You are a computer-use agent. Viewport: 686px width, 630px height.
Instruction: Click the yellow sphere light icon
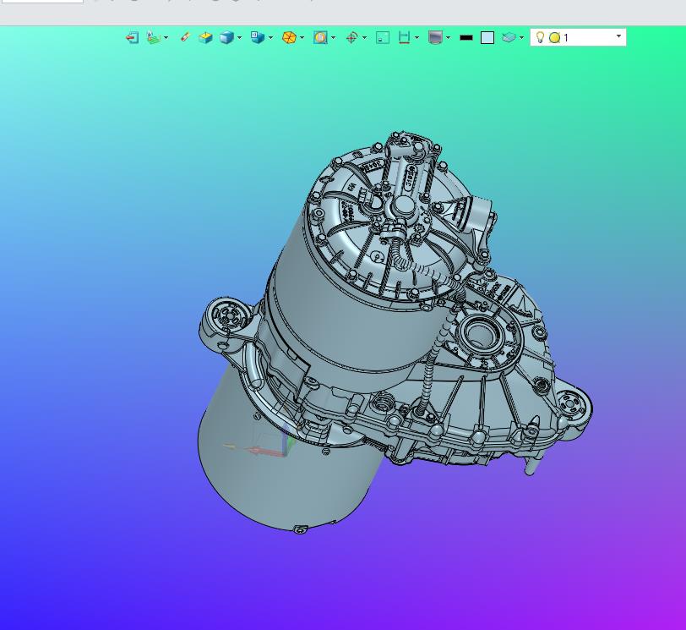pyautogui.click(x=555, y=38)
